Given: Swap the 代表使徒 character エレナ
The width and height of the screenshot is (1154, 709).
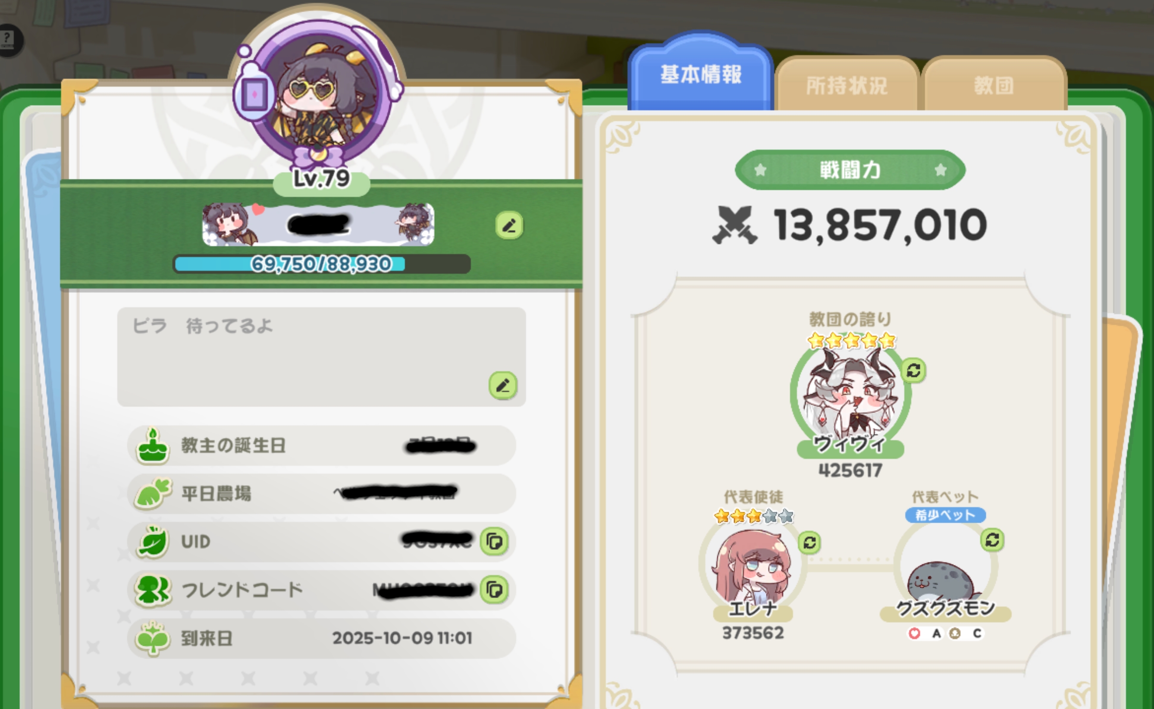Looking at the screenshot, I should coord(809,543).
